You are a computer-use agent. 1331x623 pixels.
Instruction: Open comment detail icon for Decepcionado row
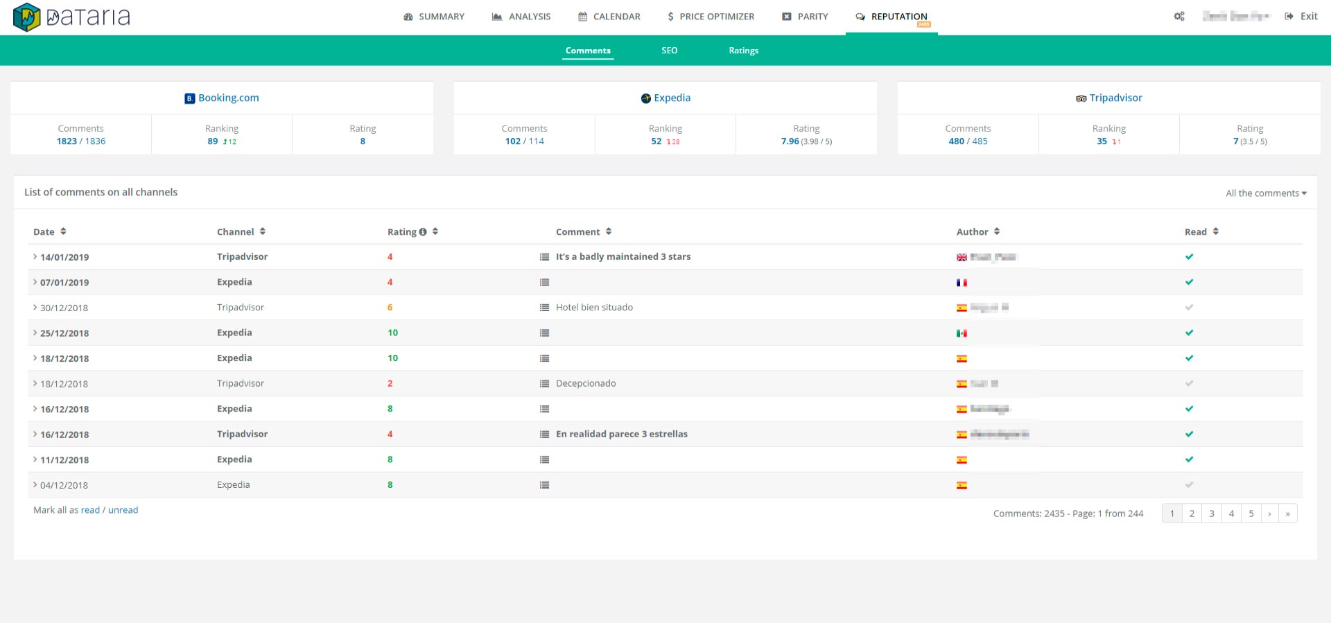coord(545,384)
